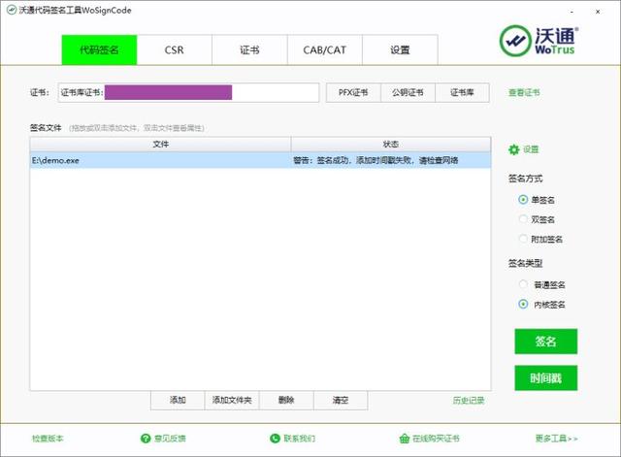The image size is (621, 457).
Task: Select the E:\demo.exe file row
Action: tap(260, 160)
